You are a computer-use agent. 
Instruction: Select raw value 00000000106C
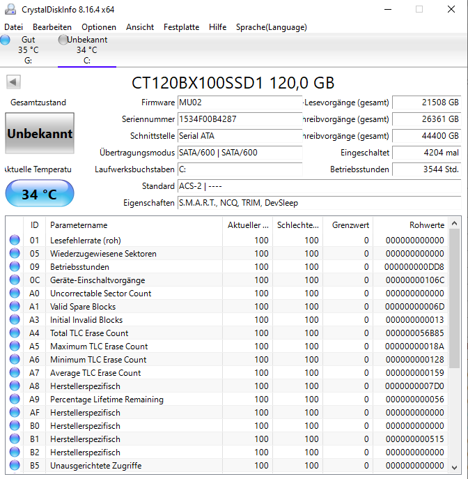414,280
